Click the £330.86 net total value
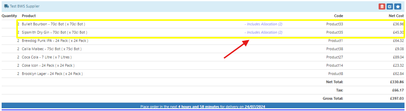Image resolution: width=406 pixels, height=111 pixels. pyautogui.click(x=397, y=82)
